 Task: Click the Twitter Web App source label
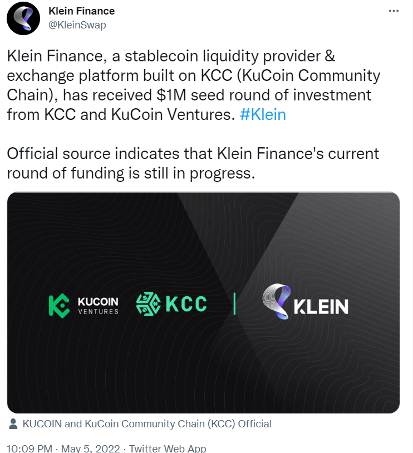click(x=168, y=447)
